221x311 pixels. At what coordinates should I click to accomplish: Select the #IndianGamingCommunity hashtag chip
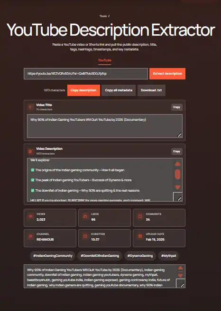(x=53, y=256)
